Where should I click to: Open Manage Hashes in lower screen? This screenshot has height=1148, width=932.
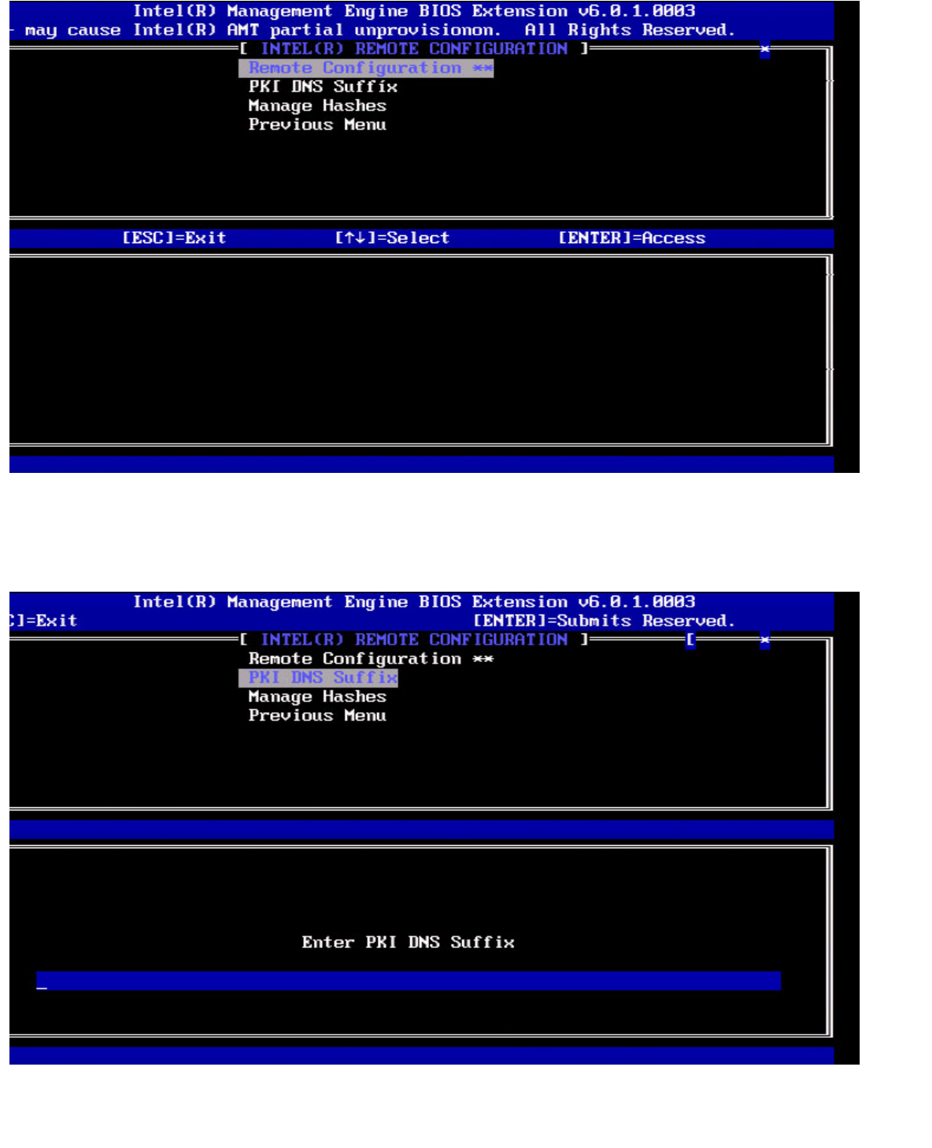tap(317, 696)
